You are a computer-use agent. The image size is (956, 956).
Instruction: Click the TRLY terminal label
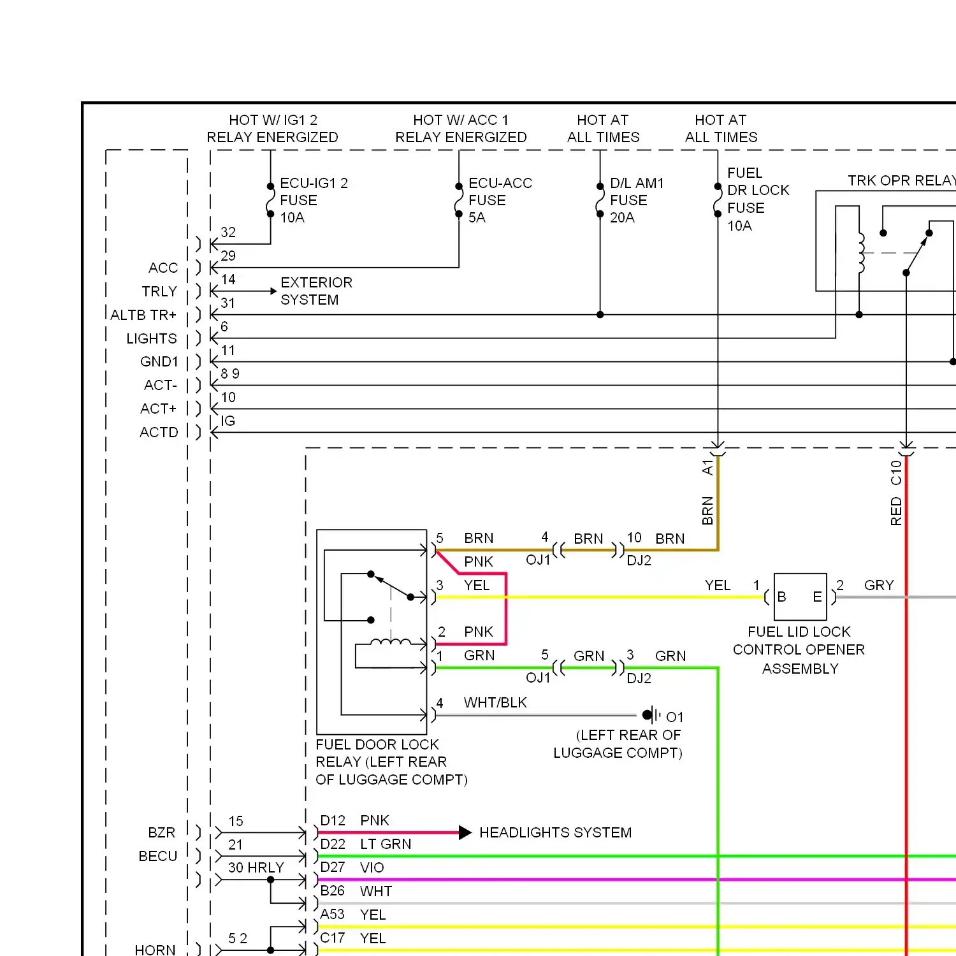click(x=159, y=291)
